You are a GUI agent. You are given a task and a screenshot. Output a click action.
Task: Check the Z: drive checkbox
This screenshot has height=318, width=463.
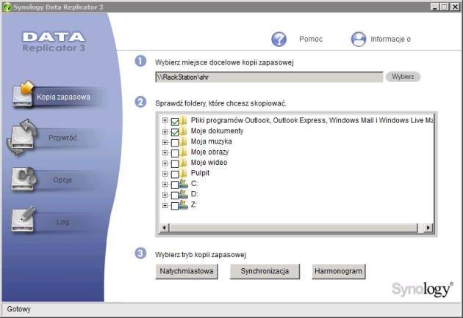pos(175,206)
